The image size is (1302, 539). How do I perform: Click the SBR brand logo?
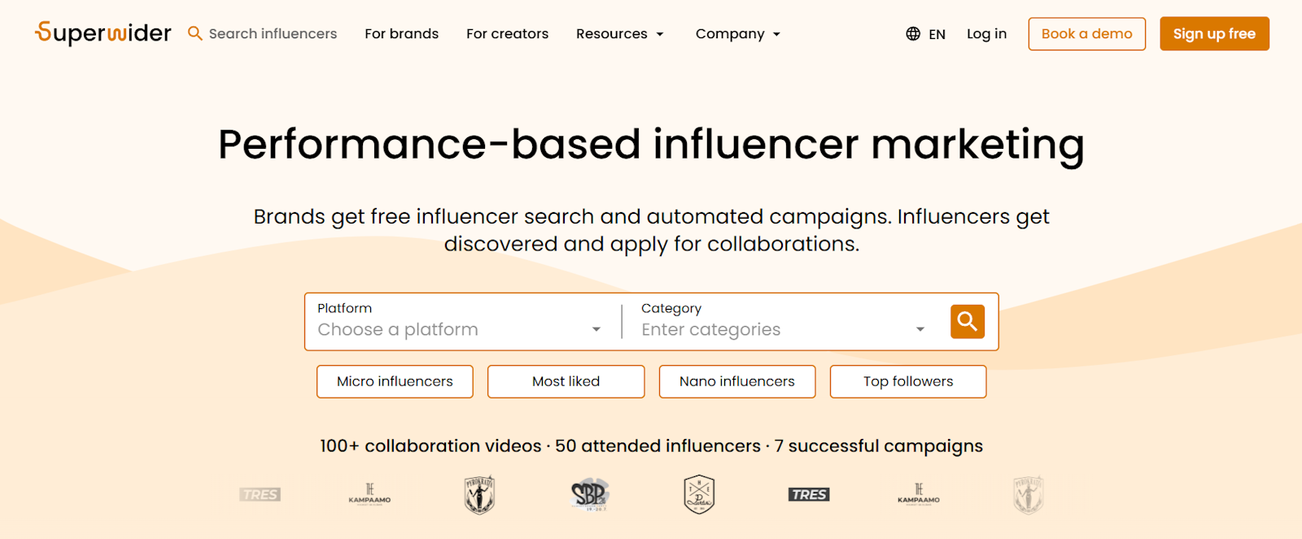[589, 494]
